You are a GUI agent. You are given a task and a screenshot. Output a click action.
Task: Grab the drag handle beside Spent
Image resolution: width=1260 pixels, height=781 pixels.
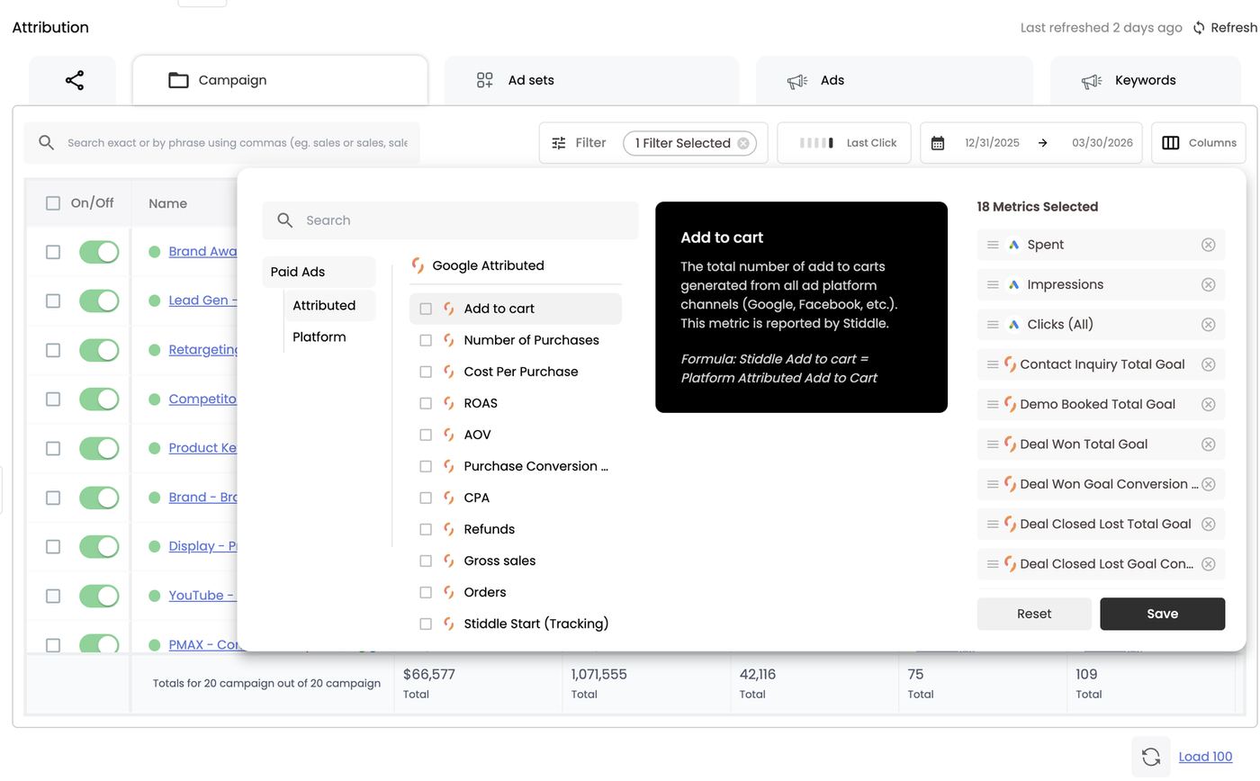pos(993,245)
